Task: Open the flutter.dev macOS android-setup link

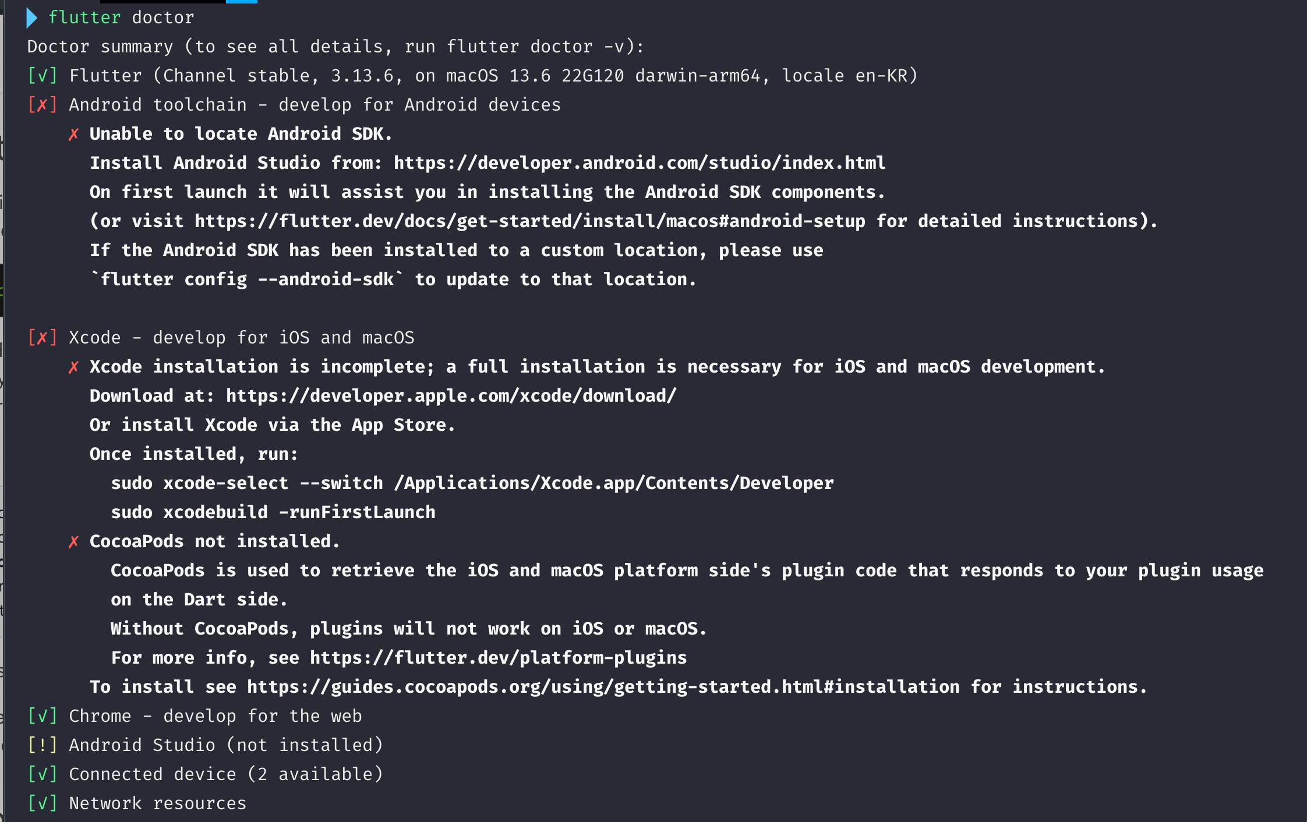Action: click(529, 221)
